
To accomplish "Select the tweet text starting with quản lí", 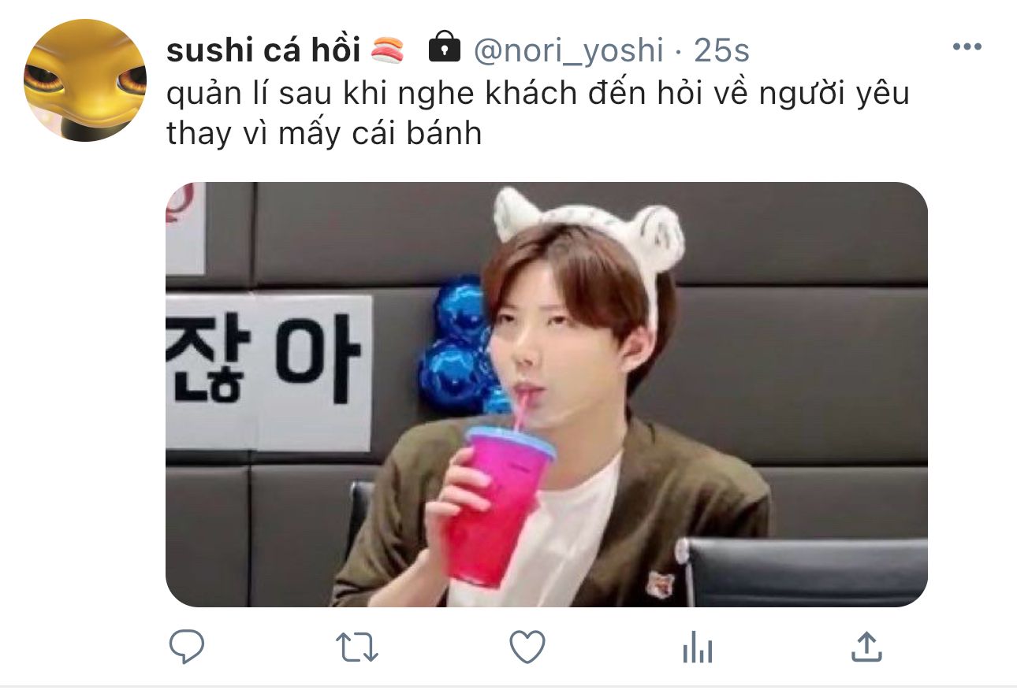I will 538,113.
